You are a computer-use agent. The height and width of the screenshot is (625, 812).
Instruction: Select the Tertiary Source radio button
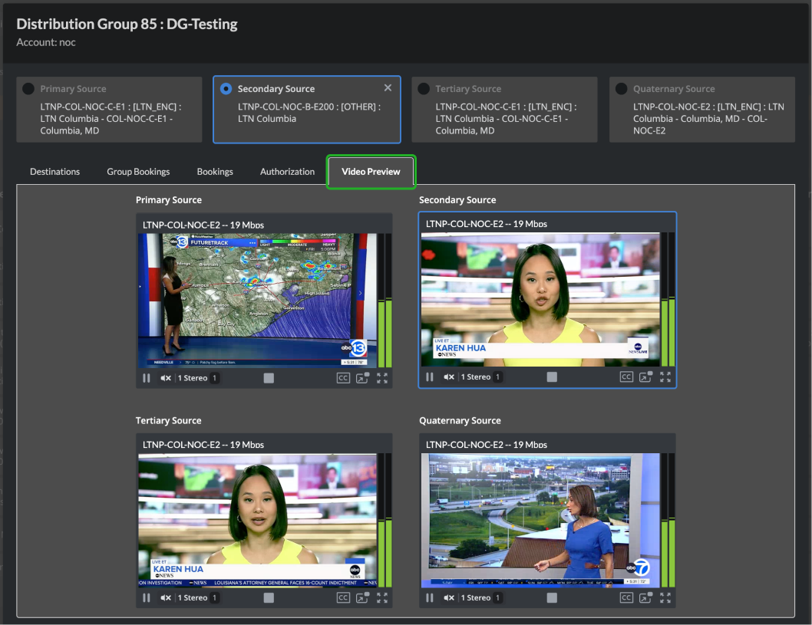tap(424, 89)
